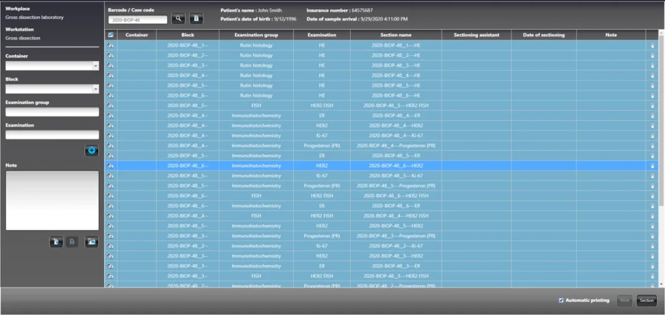Click the Date of sectioning column header

point(544,35)
